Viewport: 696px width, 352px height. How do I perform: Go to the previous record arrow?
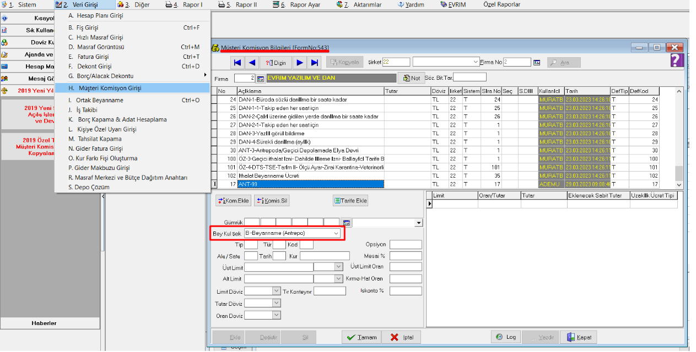pos(252,63)
